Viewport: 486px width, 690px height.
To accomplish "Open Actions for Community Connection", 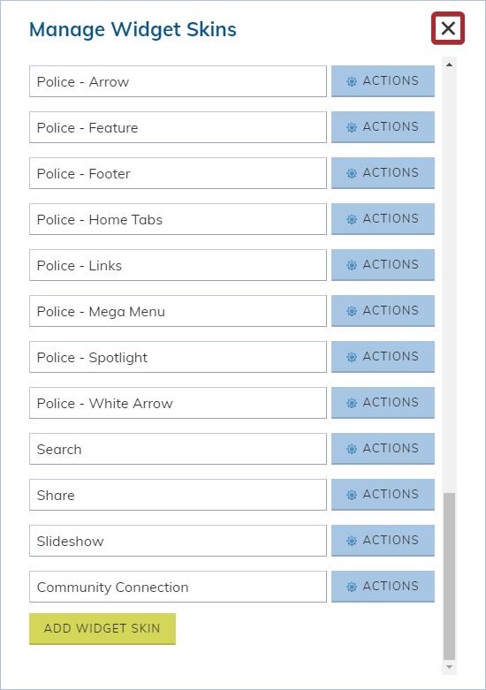I will (383, 587).
